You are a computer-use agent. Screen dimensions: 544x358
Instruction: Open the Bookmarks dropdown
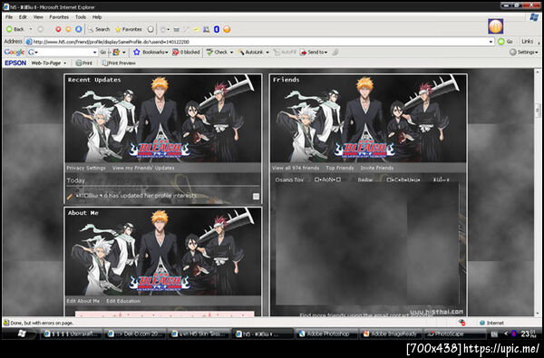click(151, 52)
